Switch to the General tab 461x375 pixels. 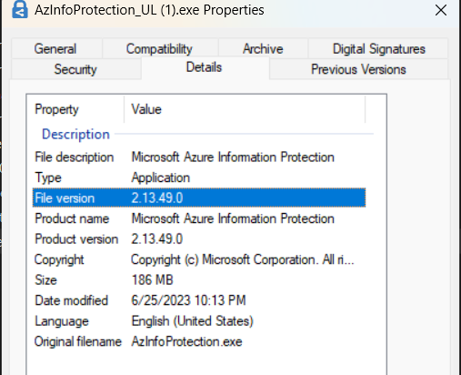(56, 48)
